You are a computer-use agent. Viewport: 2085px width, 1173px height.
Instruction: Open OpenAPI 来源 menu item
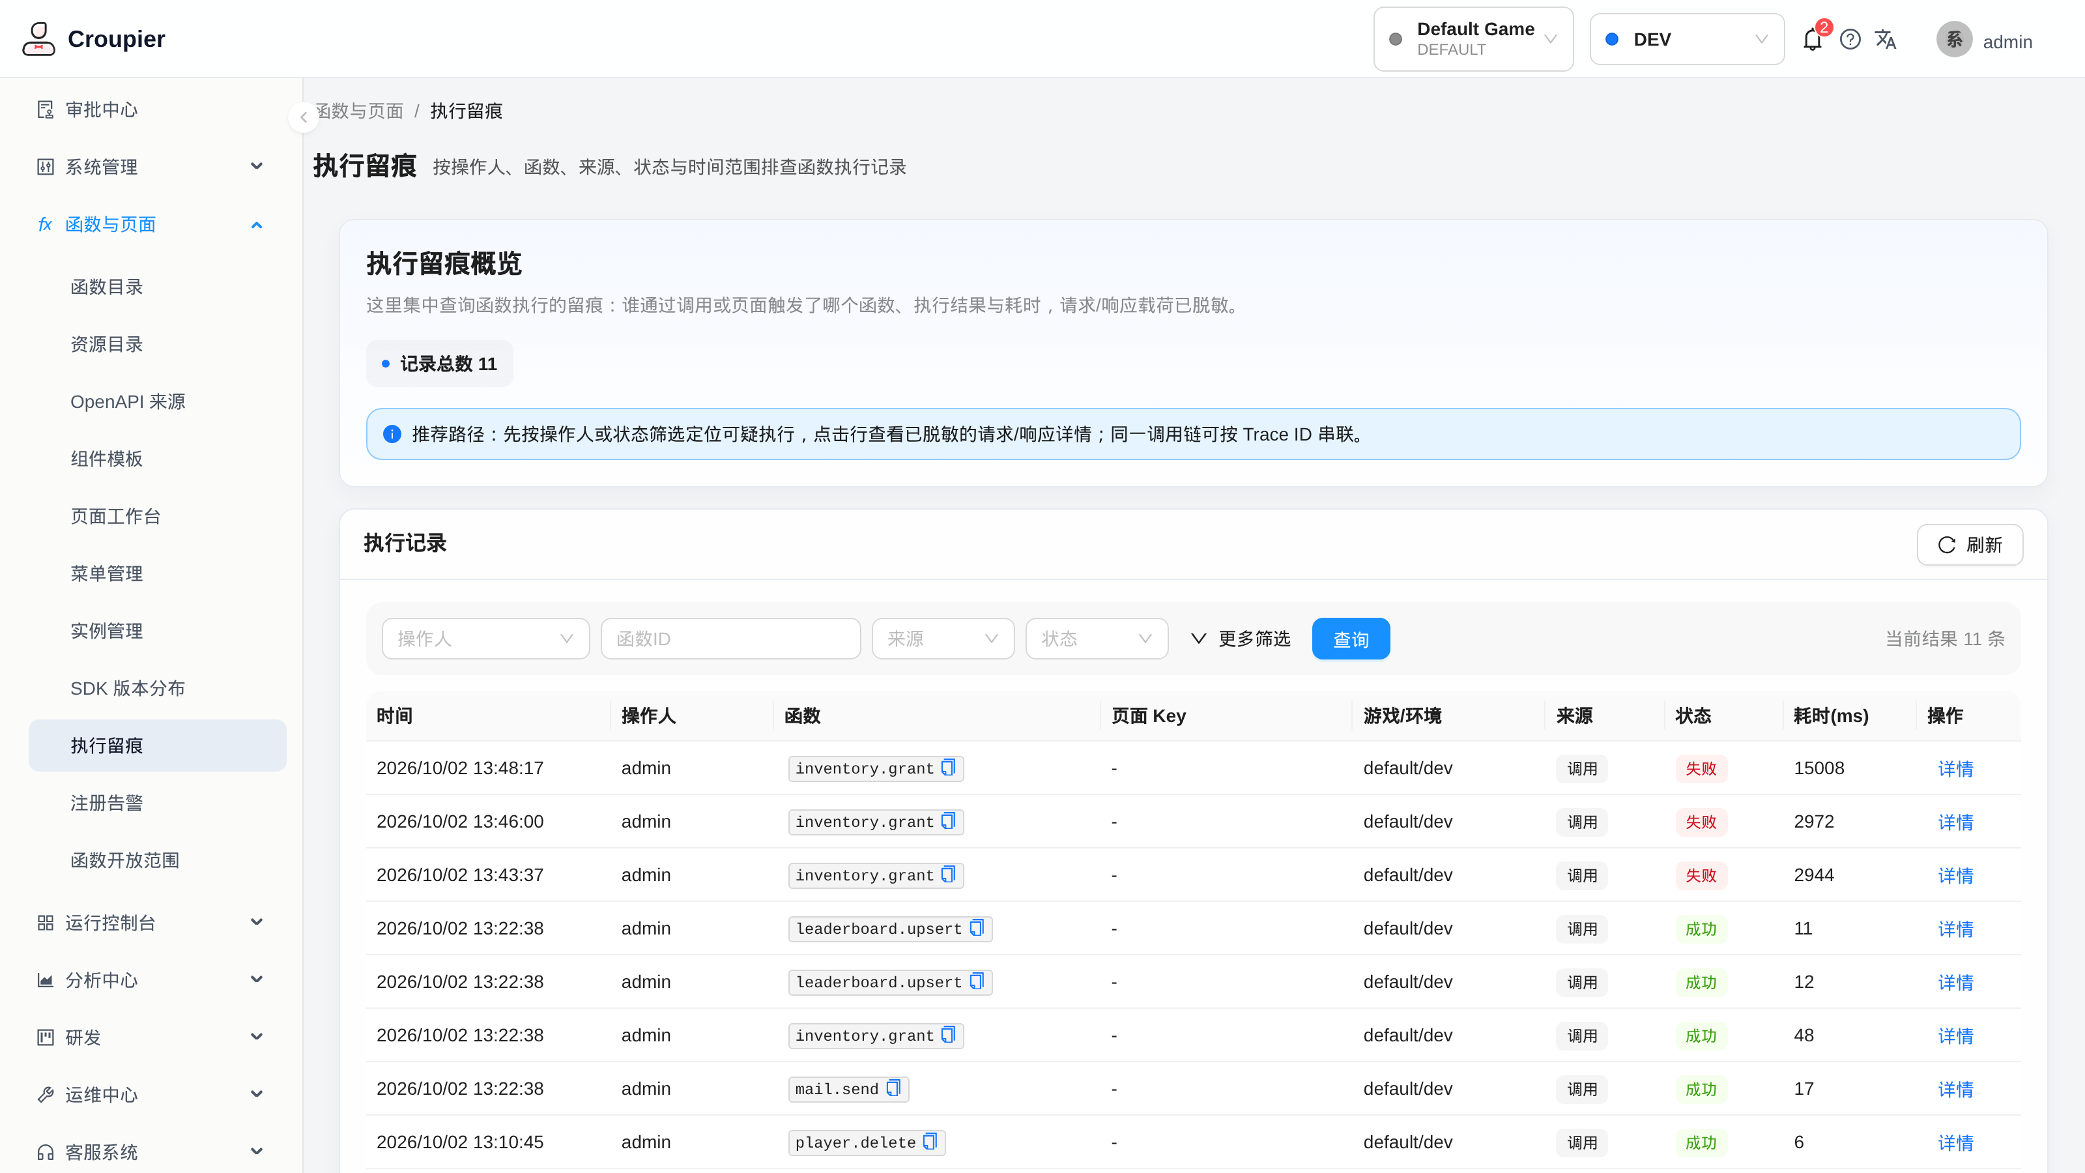(157, 401)
